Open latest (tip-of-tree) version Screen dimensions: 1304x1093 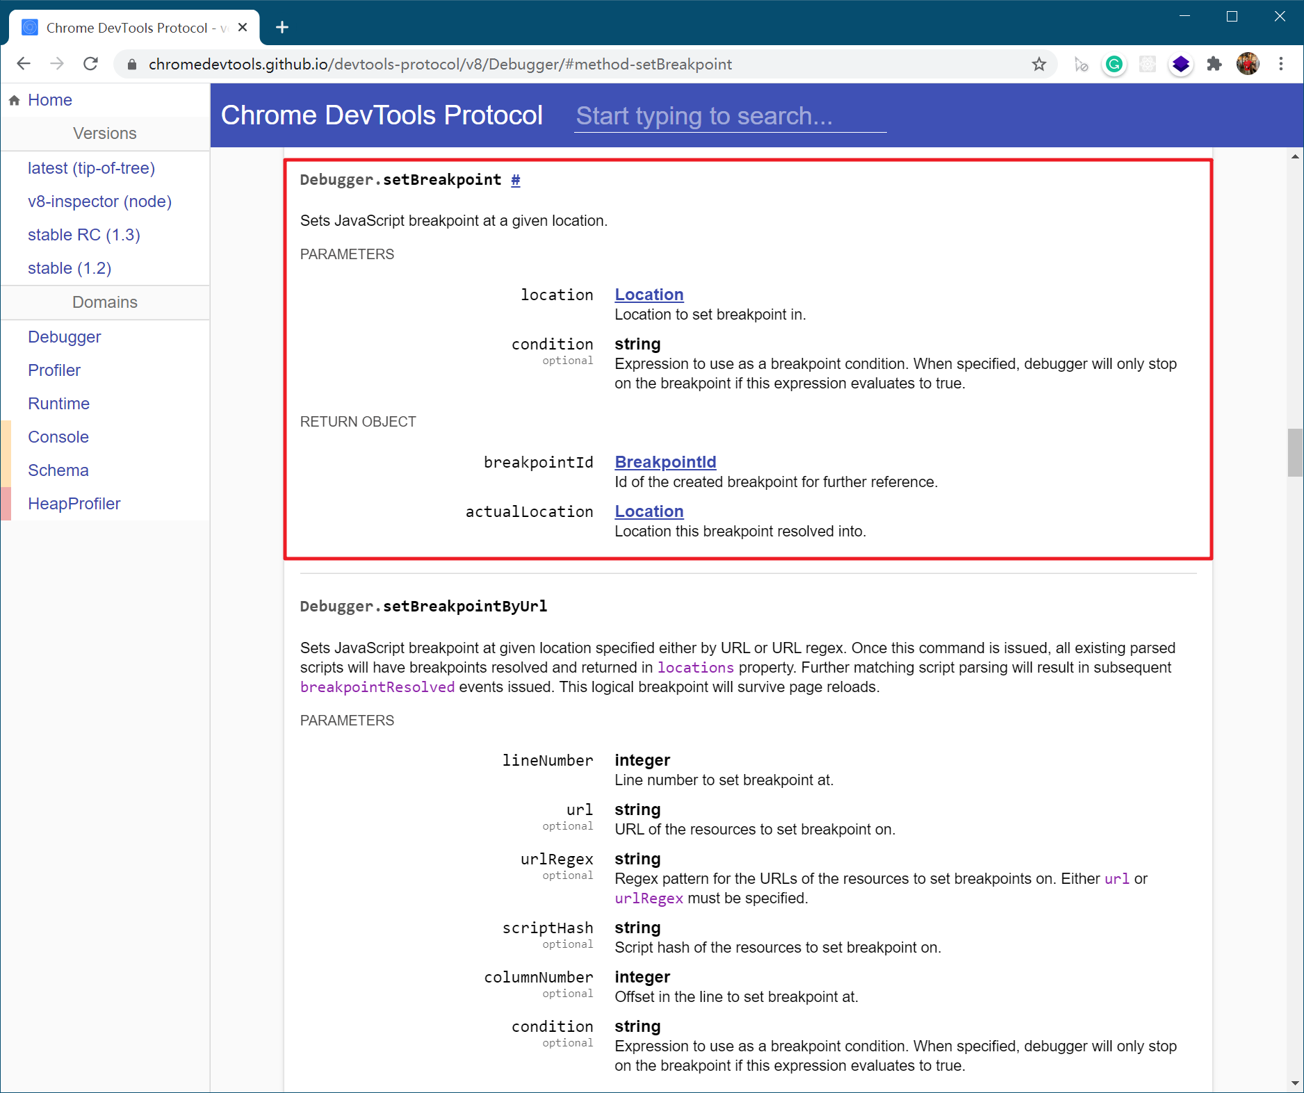(91, 168)
